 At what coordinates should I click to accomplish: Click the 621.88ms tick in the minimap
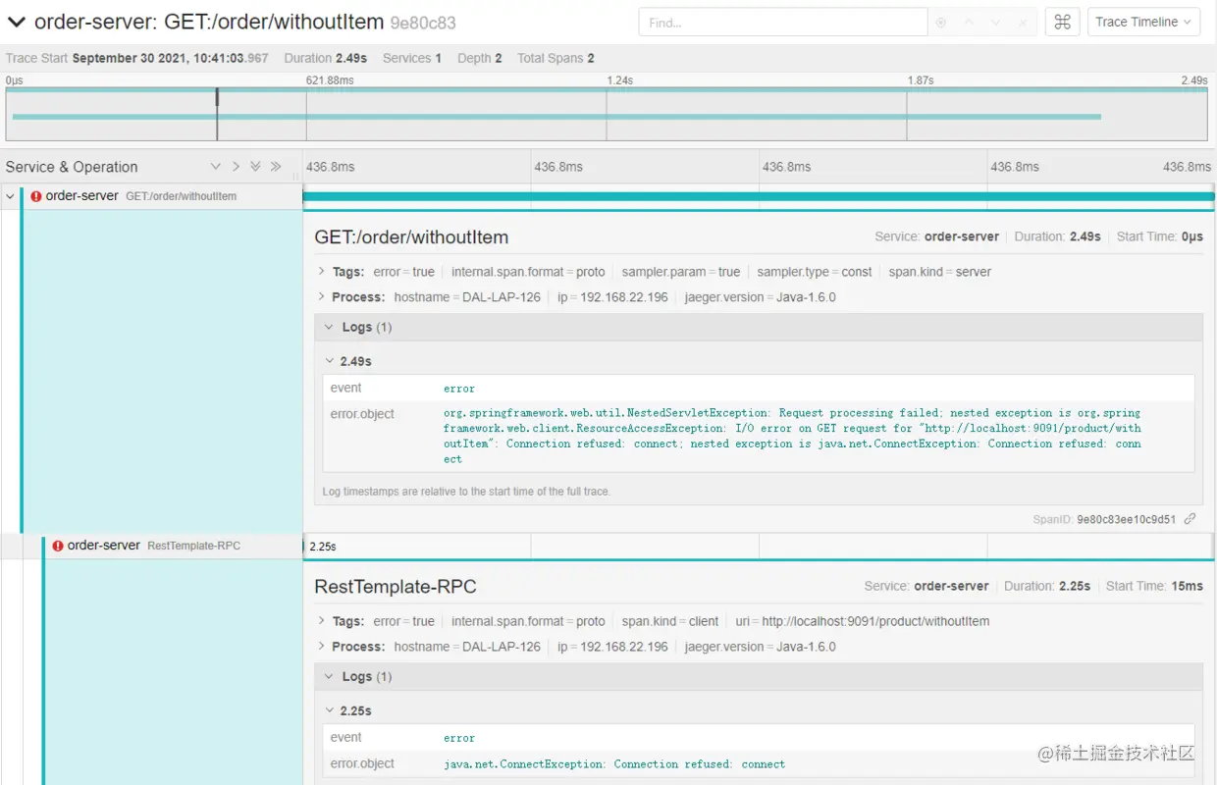pos(330,80)
